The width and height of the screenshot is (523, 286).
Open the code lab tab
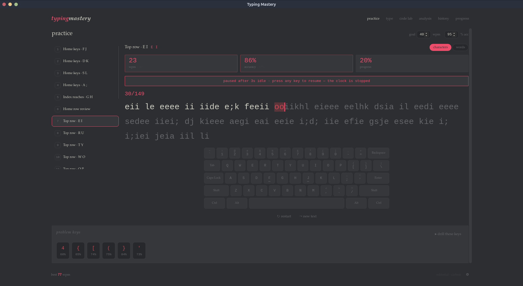coord(406,19)
